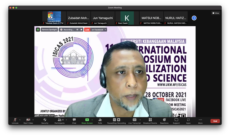Start Video from the toolbar
Screen dimensions: 230x136
(28, 120)
